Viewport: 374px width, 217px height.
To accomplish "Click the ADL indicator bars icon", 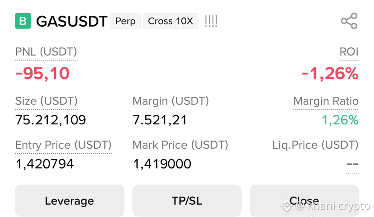I will [211, 21].
